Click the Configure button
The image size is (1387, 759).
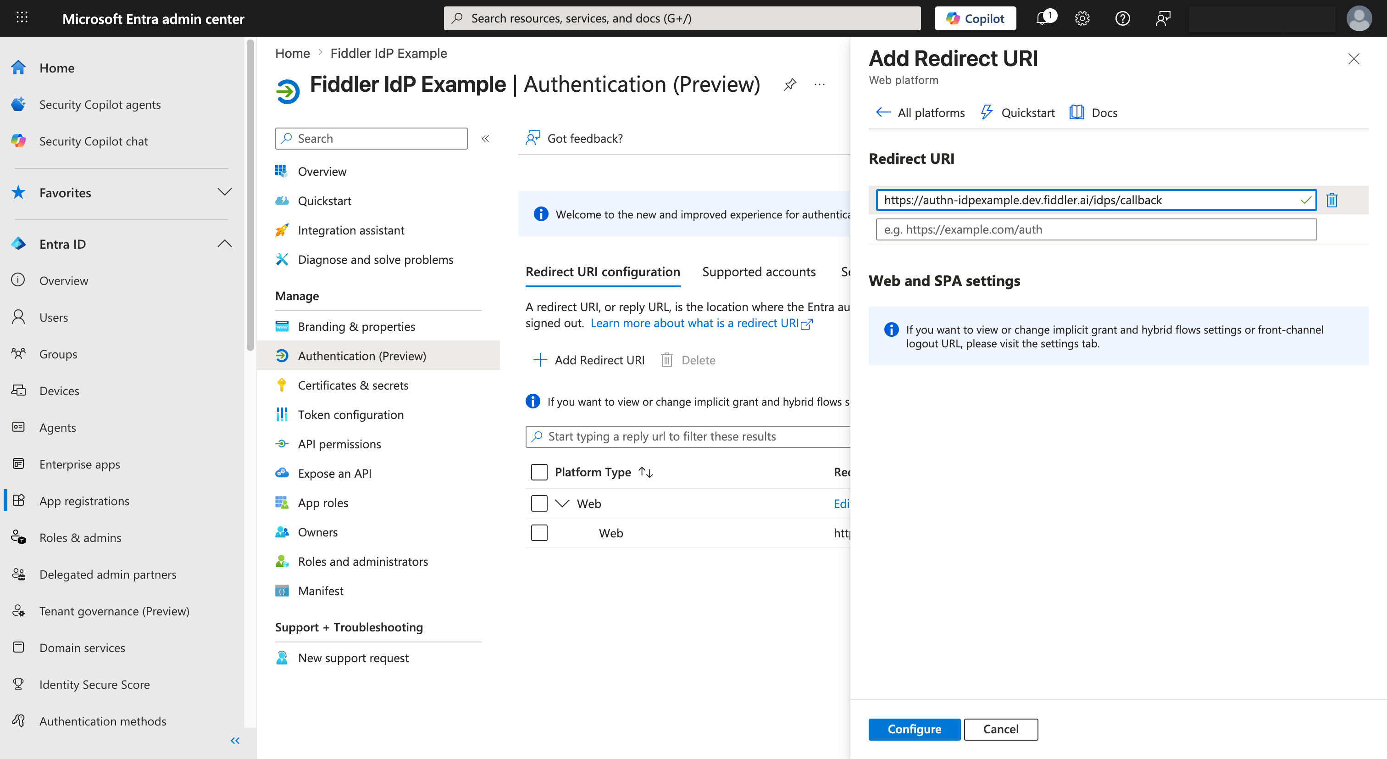point(914,729)
